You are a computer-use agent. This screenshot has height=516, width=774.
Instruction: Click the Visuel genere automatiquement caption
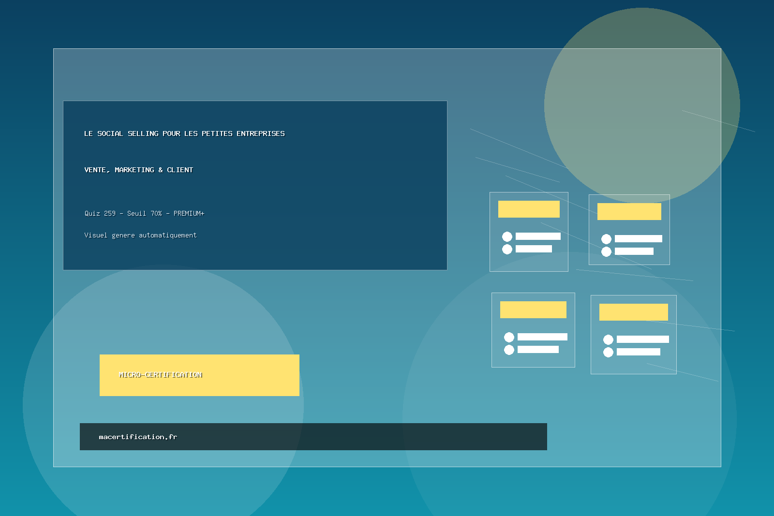140,236
